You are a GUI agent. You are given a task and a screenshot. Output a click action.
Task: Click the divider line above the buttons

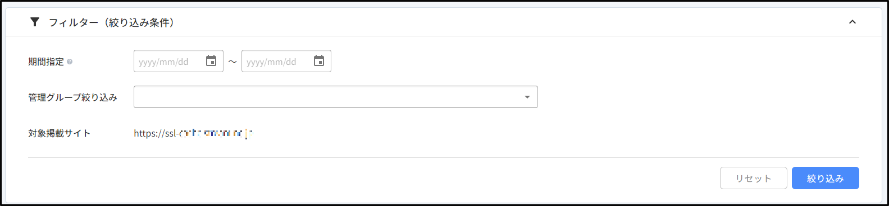click(444, 157)
